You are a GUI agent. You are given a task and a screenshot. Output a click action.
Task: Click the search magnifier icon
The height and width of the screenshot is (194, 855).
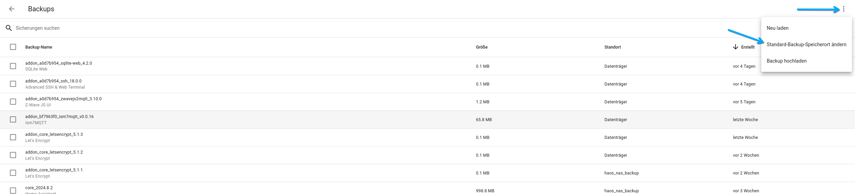9,28
